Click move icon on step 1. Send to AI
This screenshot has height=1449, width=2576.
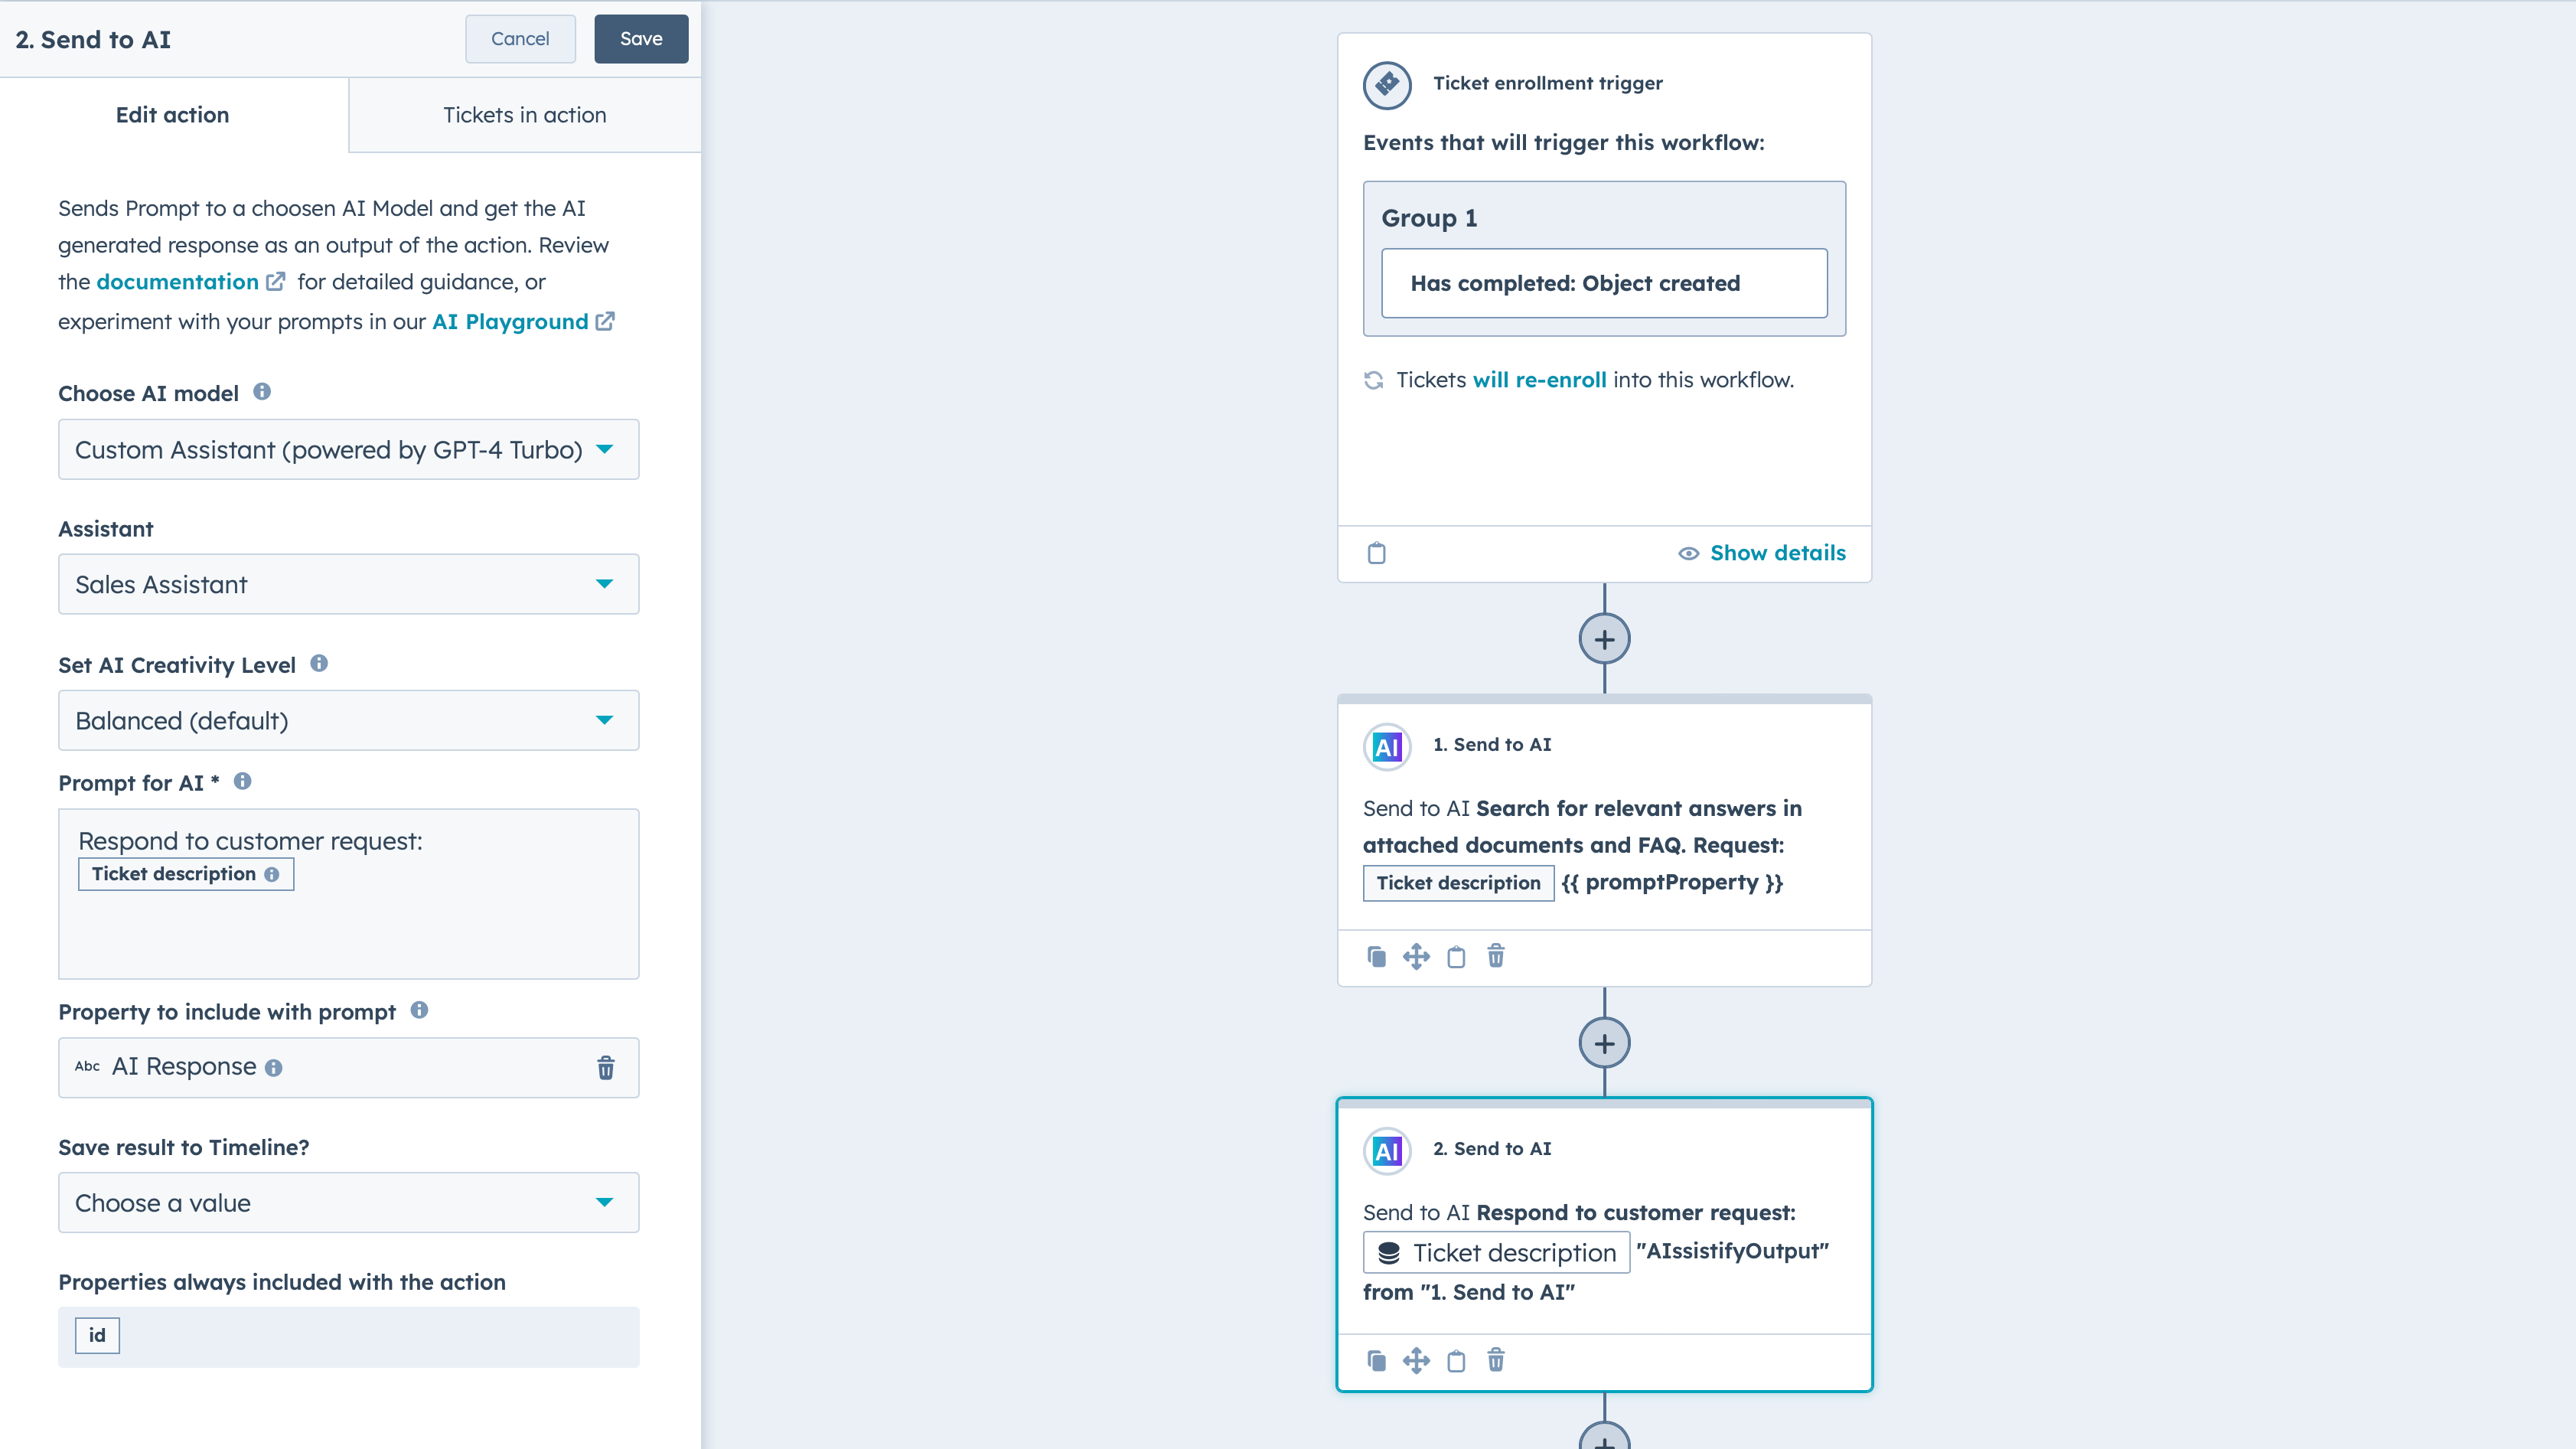1416,957
